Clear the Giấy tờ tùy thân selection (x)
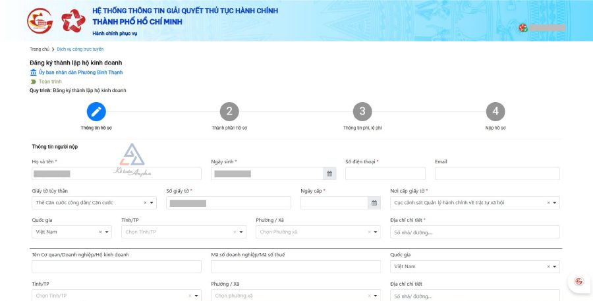The height and width of the screenshot is (301, 593). [x=146, y=203]
